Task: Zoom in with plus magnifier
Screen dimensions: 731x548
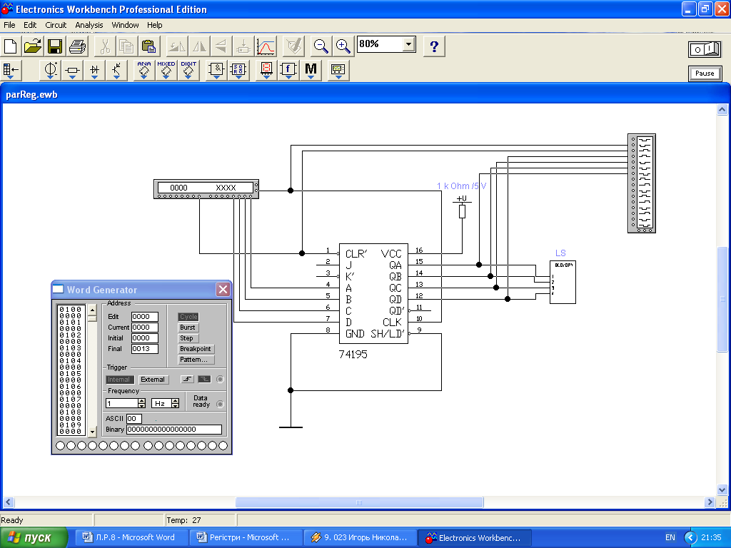Action: click(x=343, y=46)
